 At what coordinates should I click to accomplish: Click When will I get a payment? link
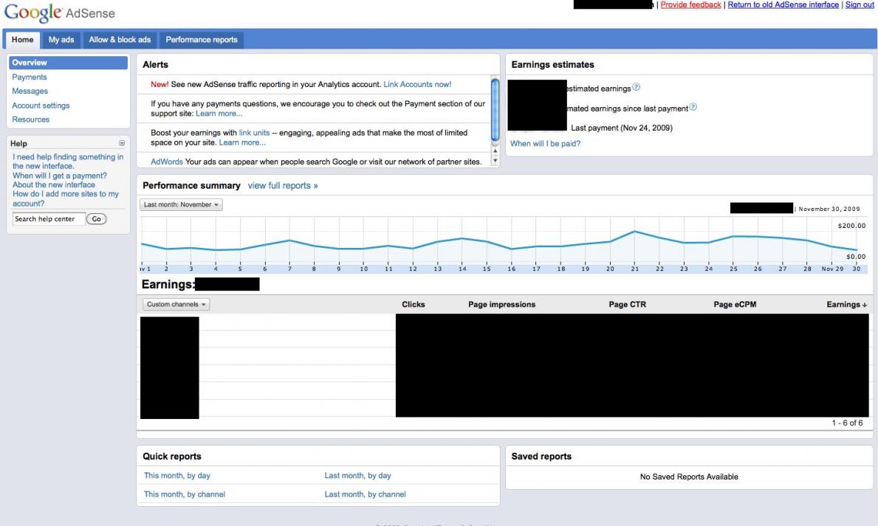click(60, 176)
